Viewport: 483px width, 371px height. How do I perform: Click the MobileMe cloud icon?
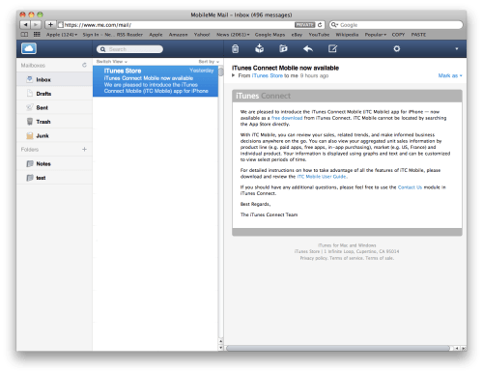pyautogui.click(x=29, y=48)
